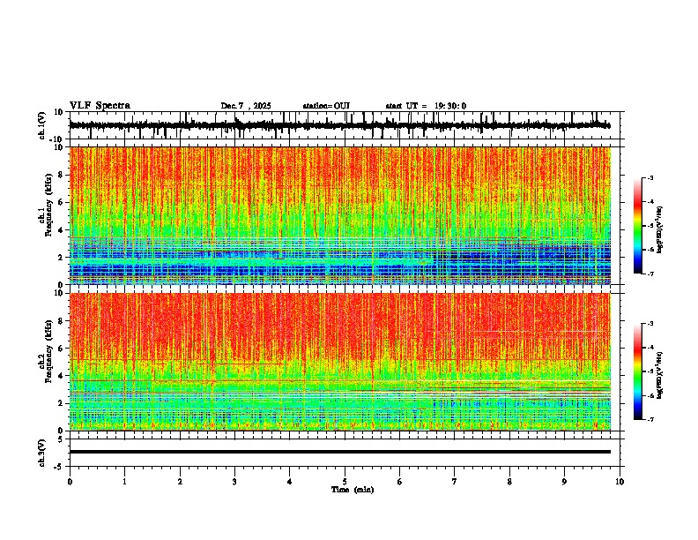Image resolution: width=698 pixels, height=540 pixels.
Task: Click the time axis tick label "6"
Action: pyautogui.click(x=400, y=482)
